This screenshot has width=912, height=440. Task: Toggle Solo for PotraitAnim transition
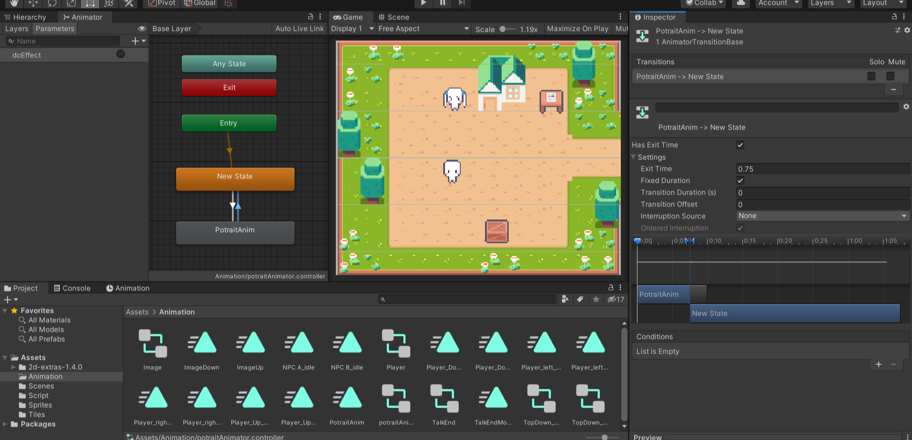tap(871, 76)
